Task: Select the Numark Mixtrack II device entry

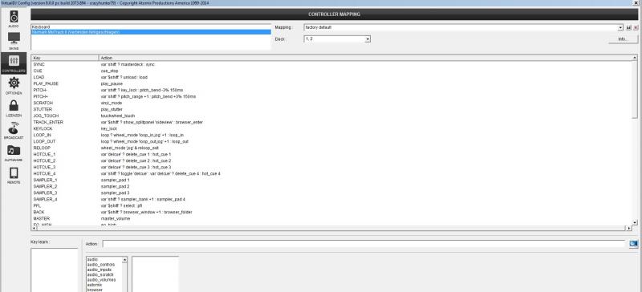Action: [151, 31]
